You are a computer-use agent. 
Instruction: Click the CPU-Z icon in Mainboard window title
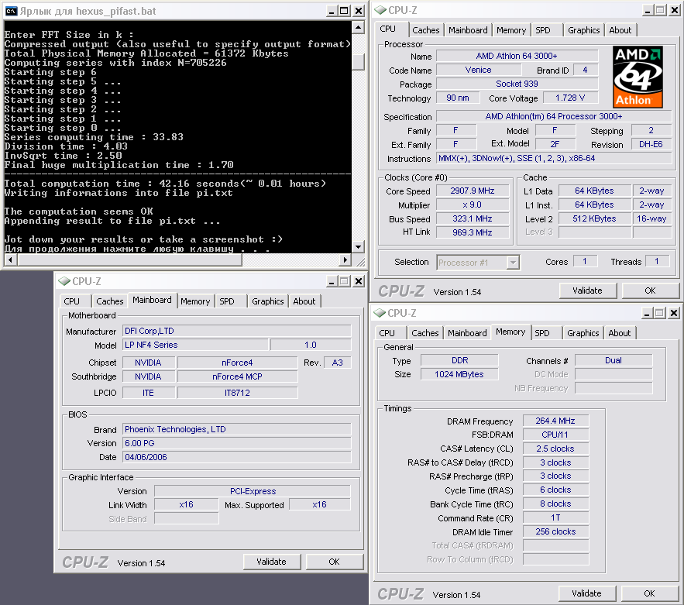click(x=64, y=281)
